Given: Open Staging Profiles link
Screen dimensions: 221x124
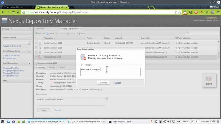Looking at the screenshot, I should (x=11, y=68).
